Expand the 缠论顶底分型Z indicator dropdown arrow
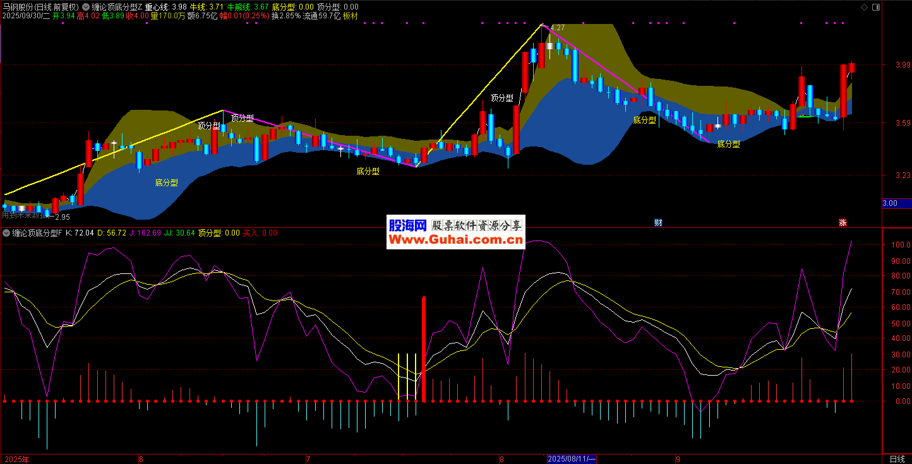The height and width of the screenshot is (464, 912). pos(86,7)
